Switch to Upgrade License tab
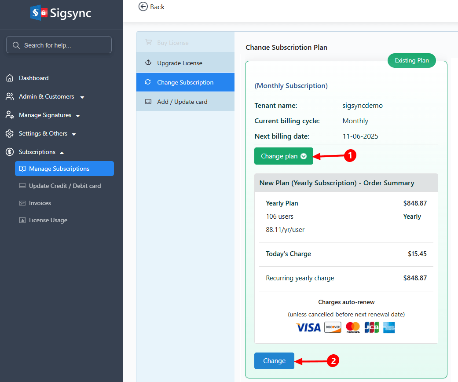Viewport: 458px width, 382px height. pyautogui.click(x=180, y=63)
